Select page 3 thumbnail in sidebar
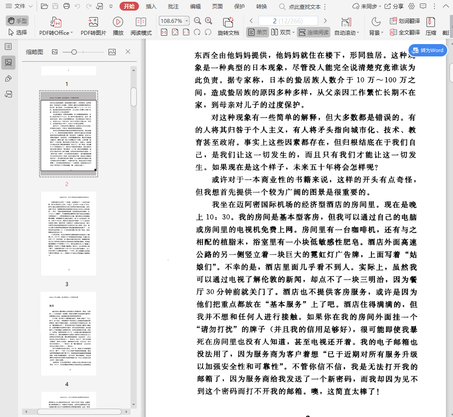This screenshot has width=453, height=417. click(68, 234)
